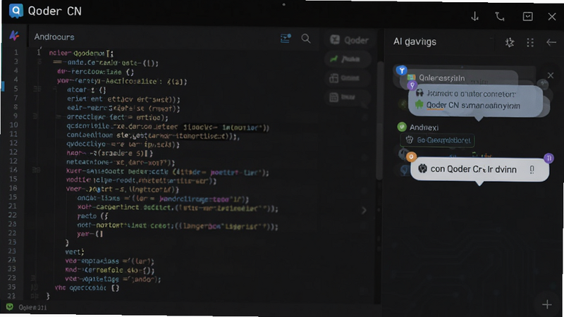Click the 'AI gavings' panel title
The image size is (564, 317).
point(415,42)
